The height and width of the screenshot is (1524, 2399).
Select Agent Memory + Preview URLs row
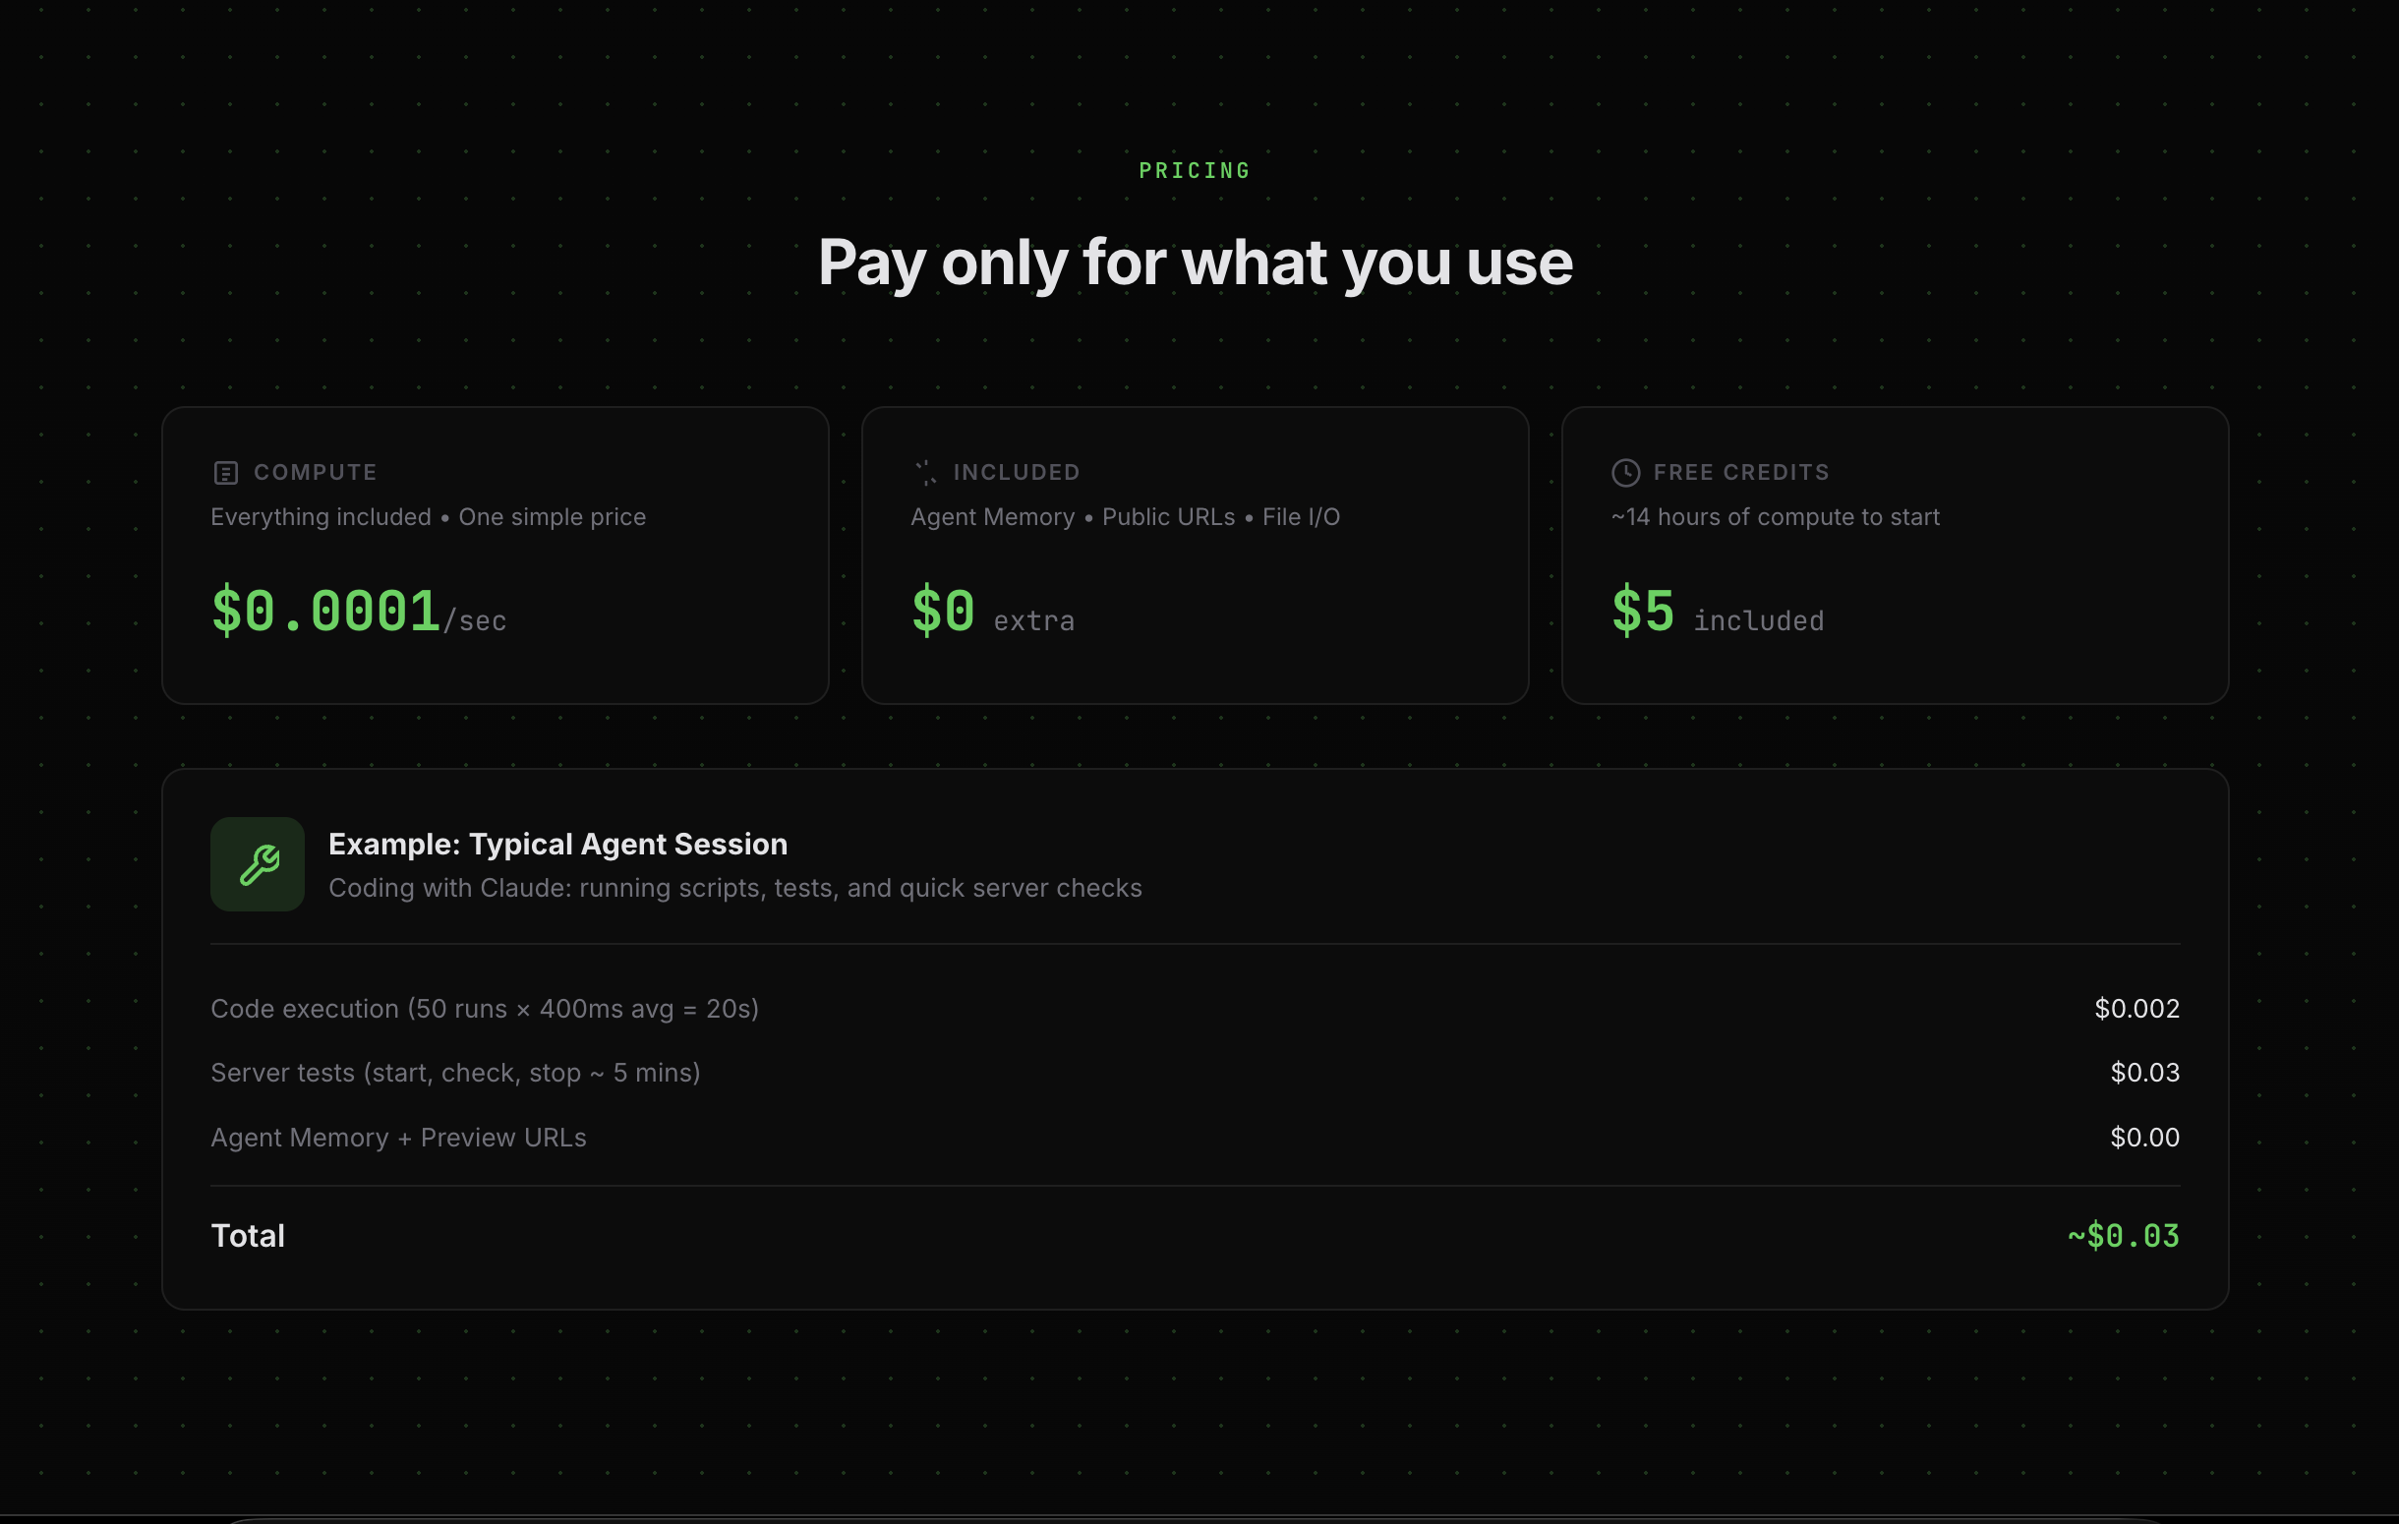coord(398,1138)
